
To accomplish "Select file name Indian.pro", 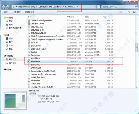I will click(35, 84).
